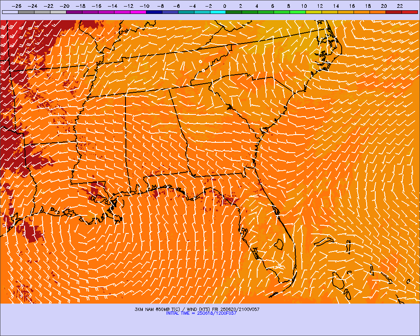The image size is (420, 336).
Task: Click the '-26' scale label
Action: (16, 6)
